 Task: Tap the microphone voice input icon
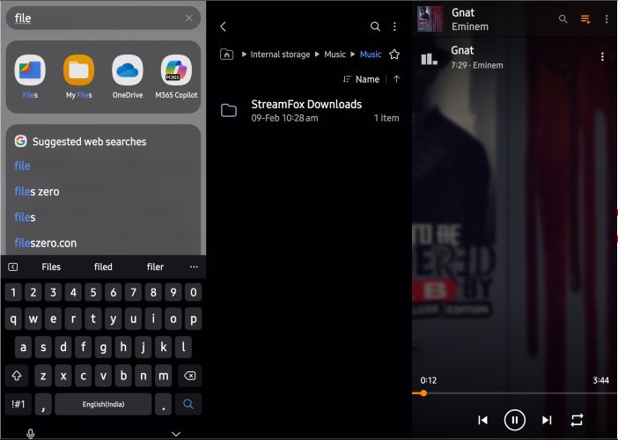coord(30,434)
